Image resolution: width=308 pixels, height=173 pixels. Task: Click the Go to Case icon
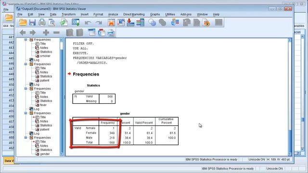click(121, 23)
